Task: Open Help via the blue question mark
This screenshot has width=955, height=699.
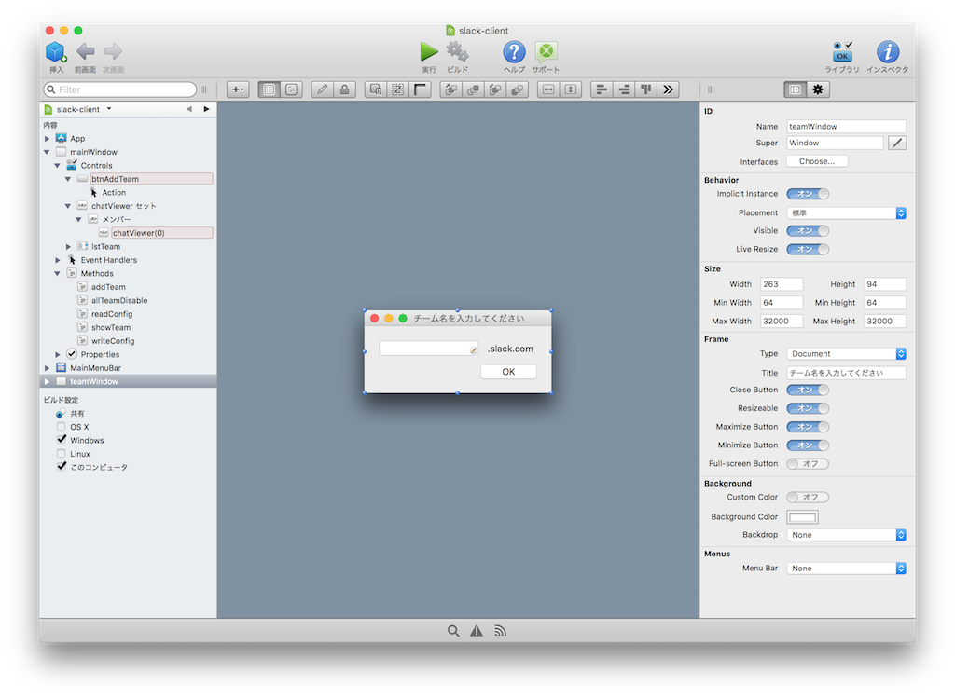Action: point(514,52)
